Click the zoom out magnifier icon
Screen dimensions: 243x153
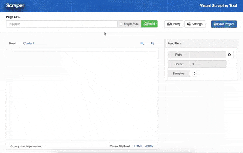152,43
